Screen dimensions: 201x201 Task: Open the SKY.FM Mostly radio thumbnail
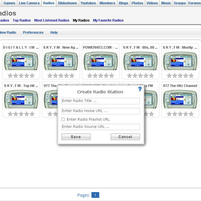(x=180, y=61)
